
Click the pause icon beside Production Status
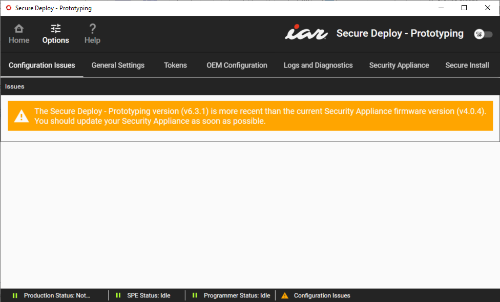15,295
